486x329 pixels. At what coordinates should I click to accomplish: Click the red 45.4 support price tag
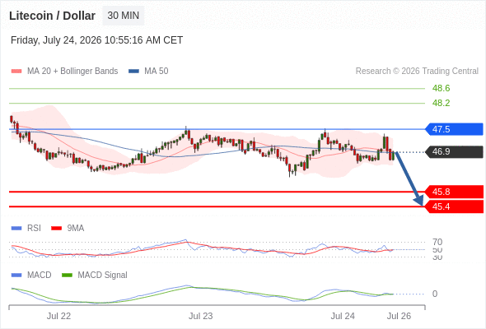454,206
